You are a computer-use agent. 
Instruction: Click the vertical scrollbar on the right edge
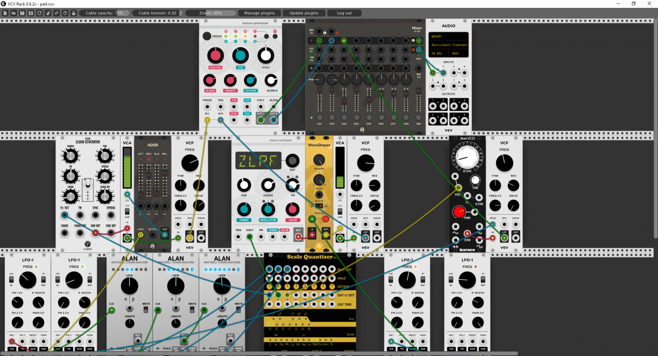coord(655,128)
